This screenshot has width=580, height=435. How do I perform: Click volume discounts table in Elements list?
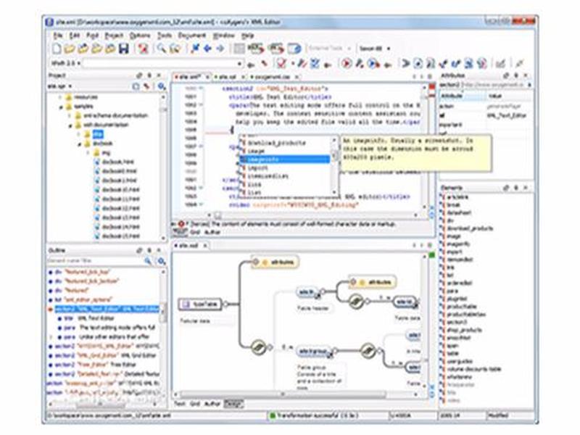coord(474,369)
